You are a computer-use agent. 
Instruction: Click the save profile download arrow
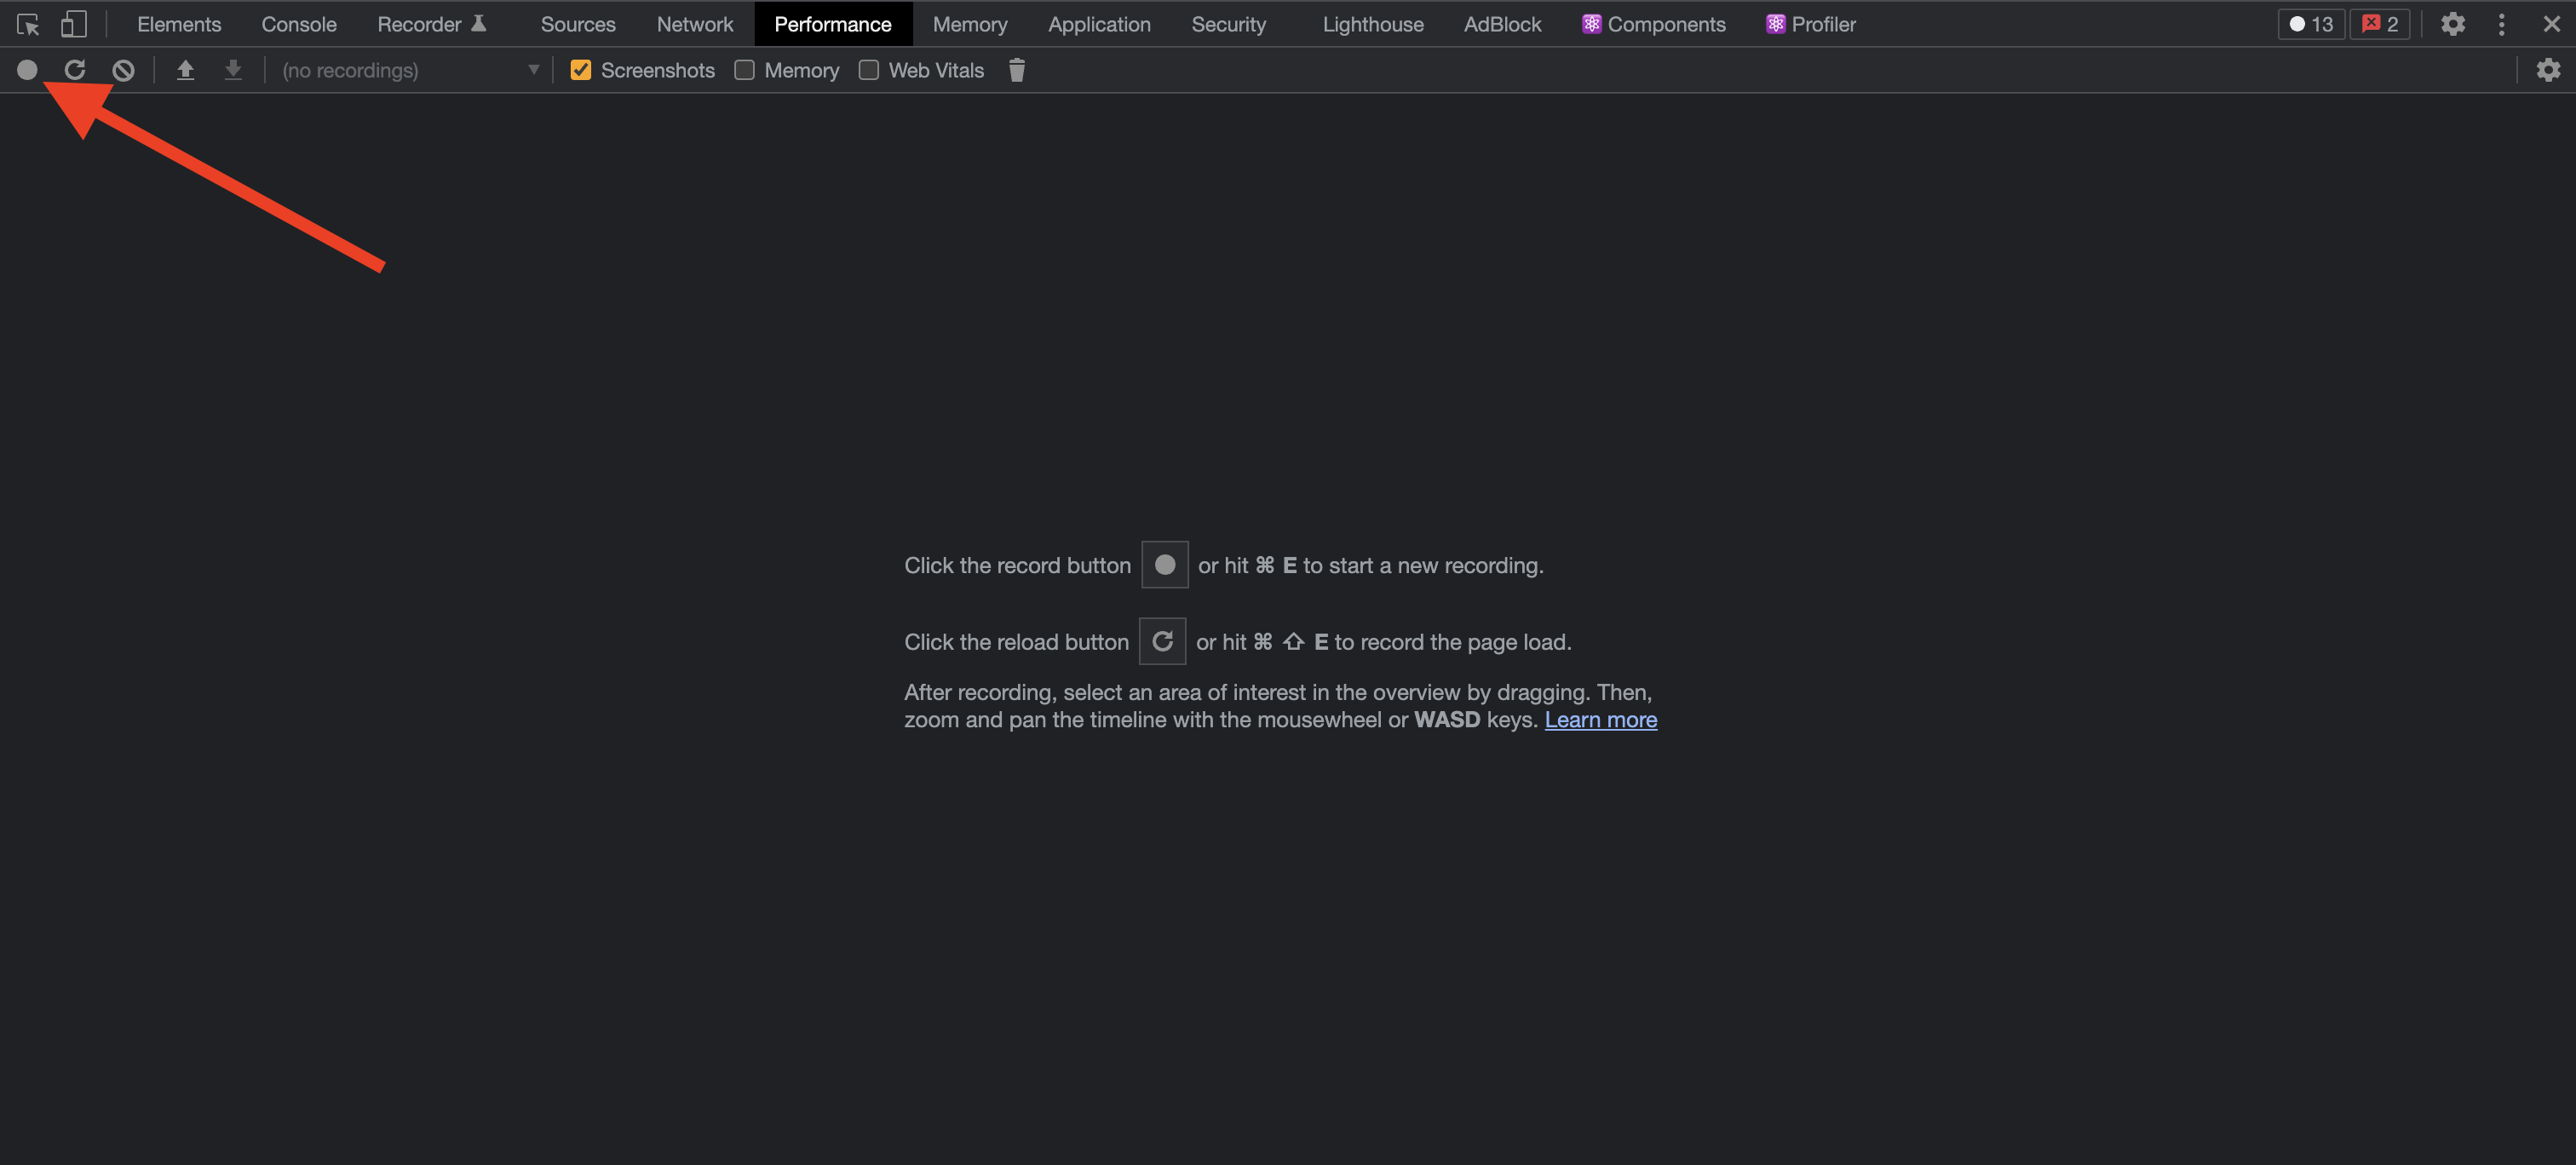point(233,70)
